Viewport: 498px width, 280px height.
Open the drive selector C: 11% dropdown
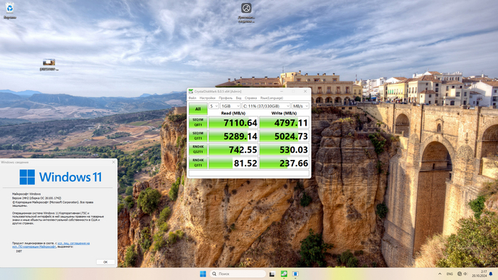[x=266, y=106]
